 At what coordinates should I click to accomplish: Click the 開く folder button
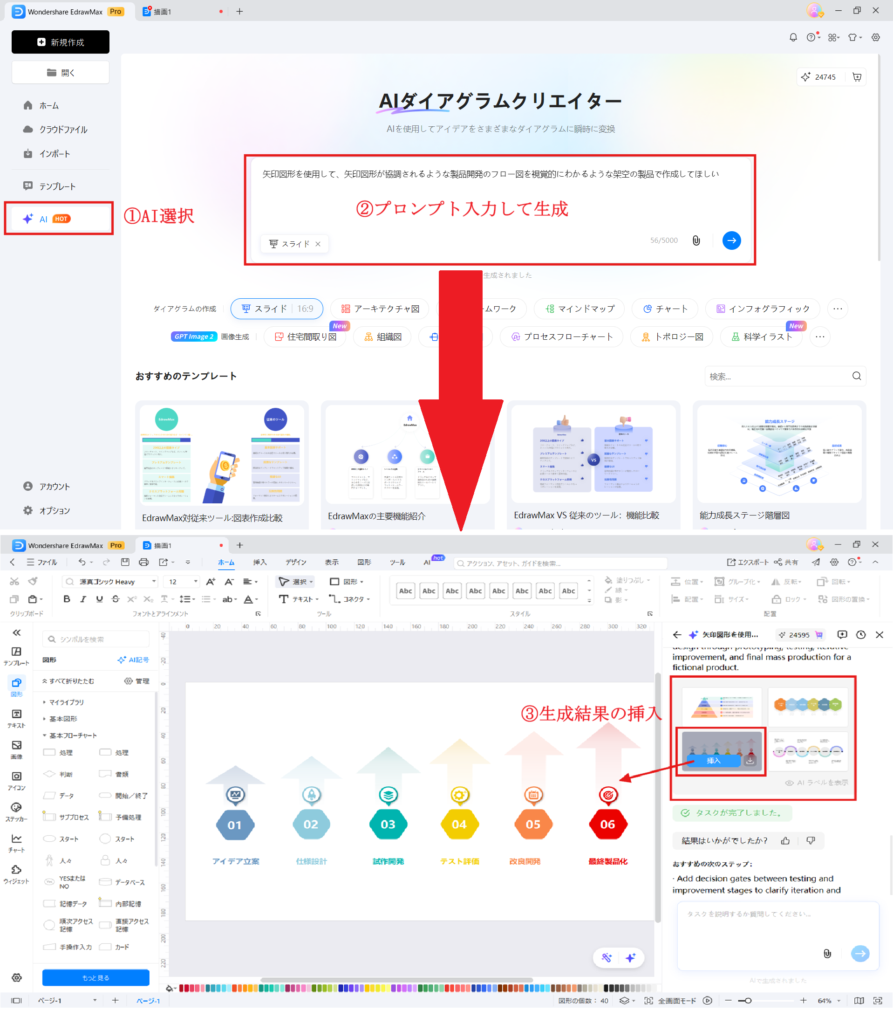point(60,73)
